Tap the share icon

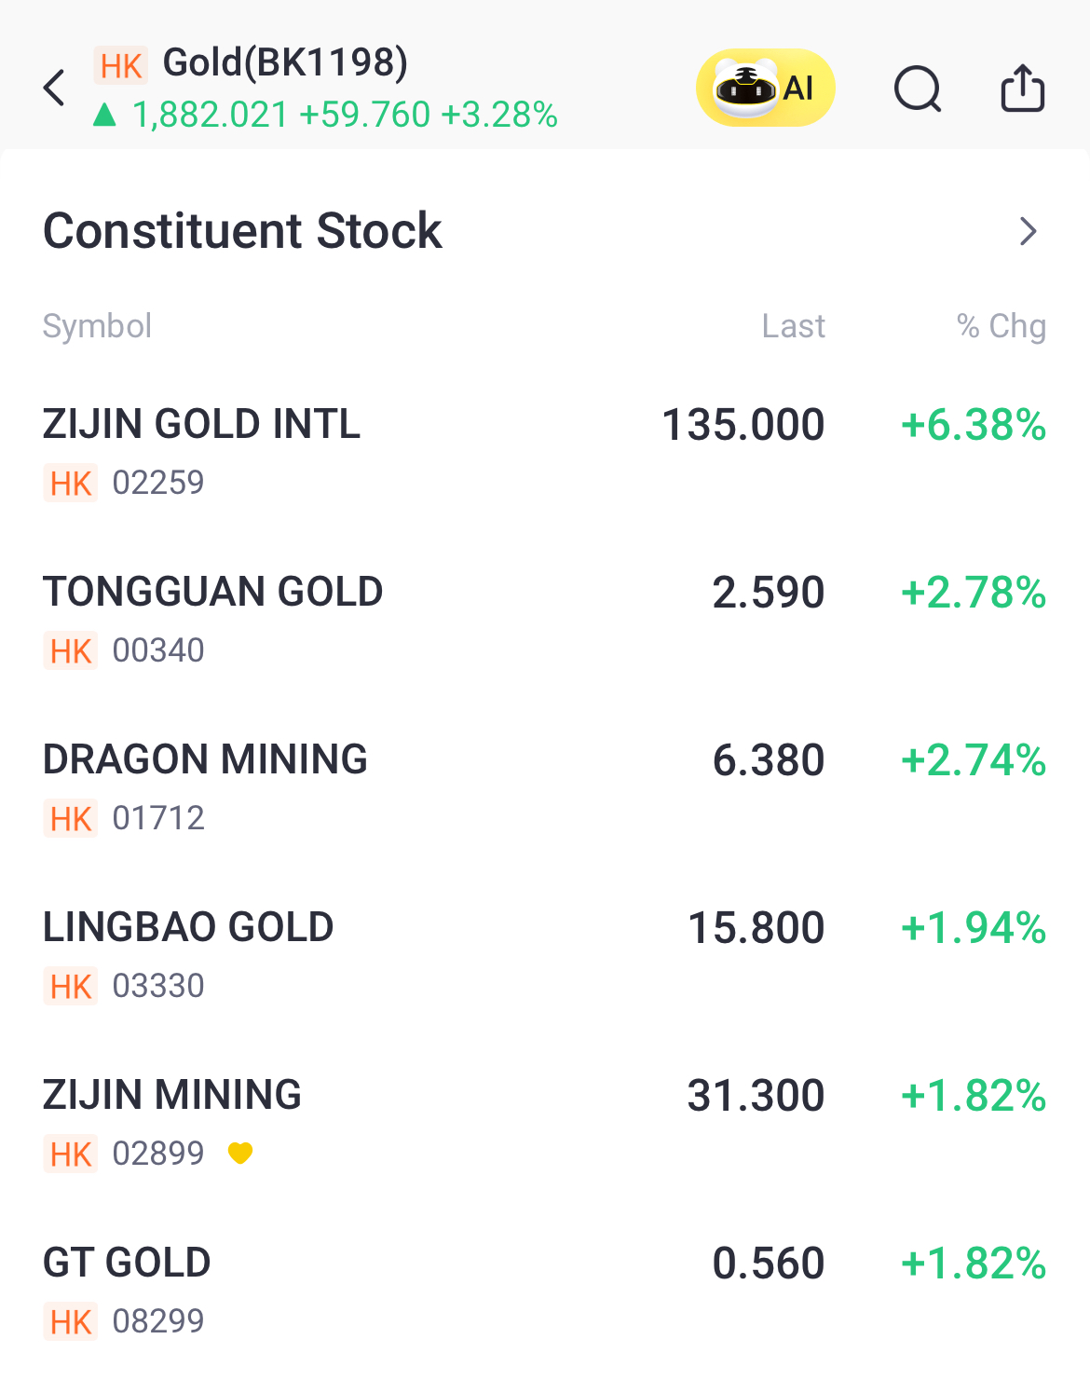pyautogui.click(x=1022, y=89)
